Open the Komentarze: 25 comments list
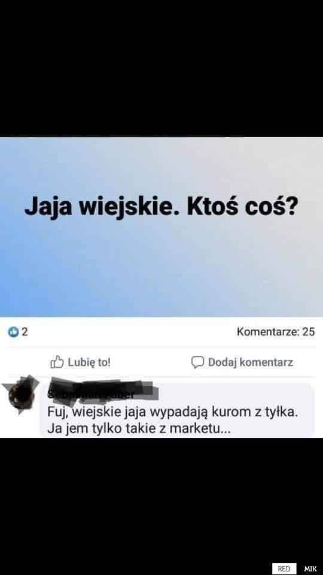The image size is (323, 575). coord(276,332)
